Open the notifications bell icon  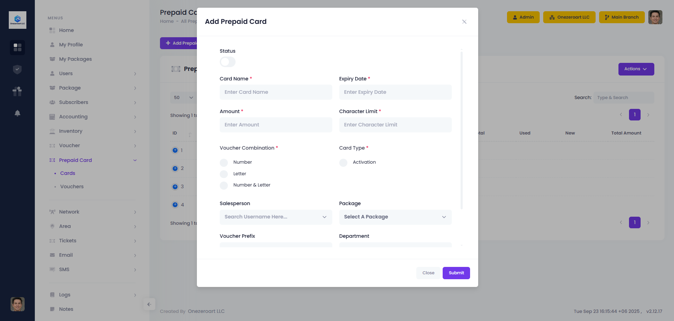17,113
